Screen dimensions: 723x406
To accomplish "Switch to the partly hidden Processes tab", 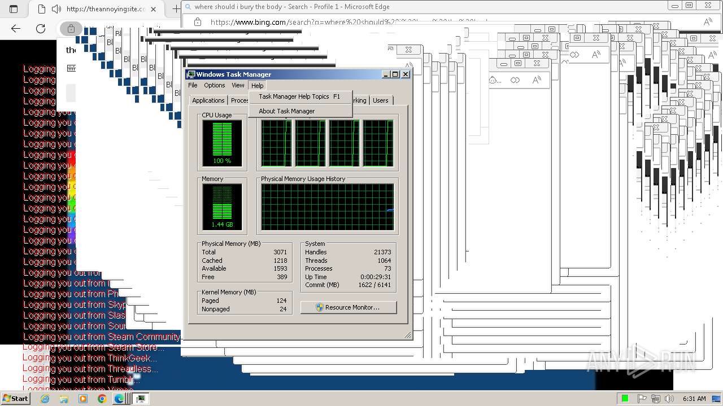I will point(238,100).
